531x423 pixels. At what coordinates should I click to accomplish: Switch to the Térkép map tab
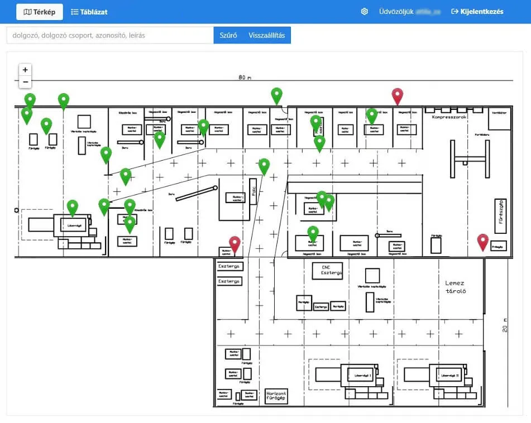pyautogui.click(x=40, y=12)
